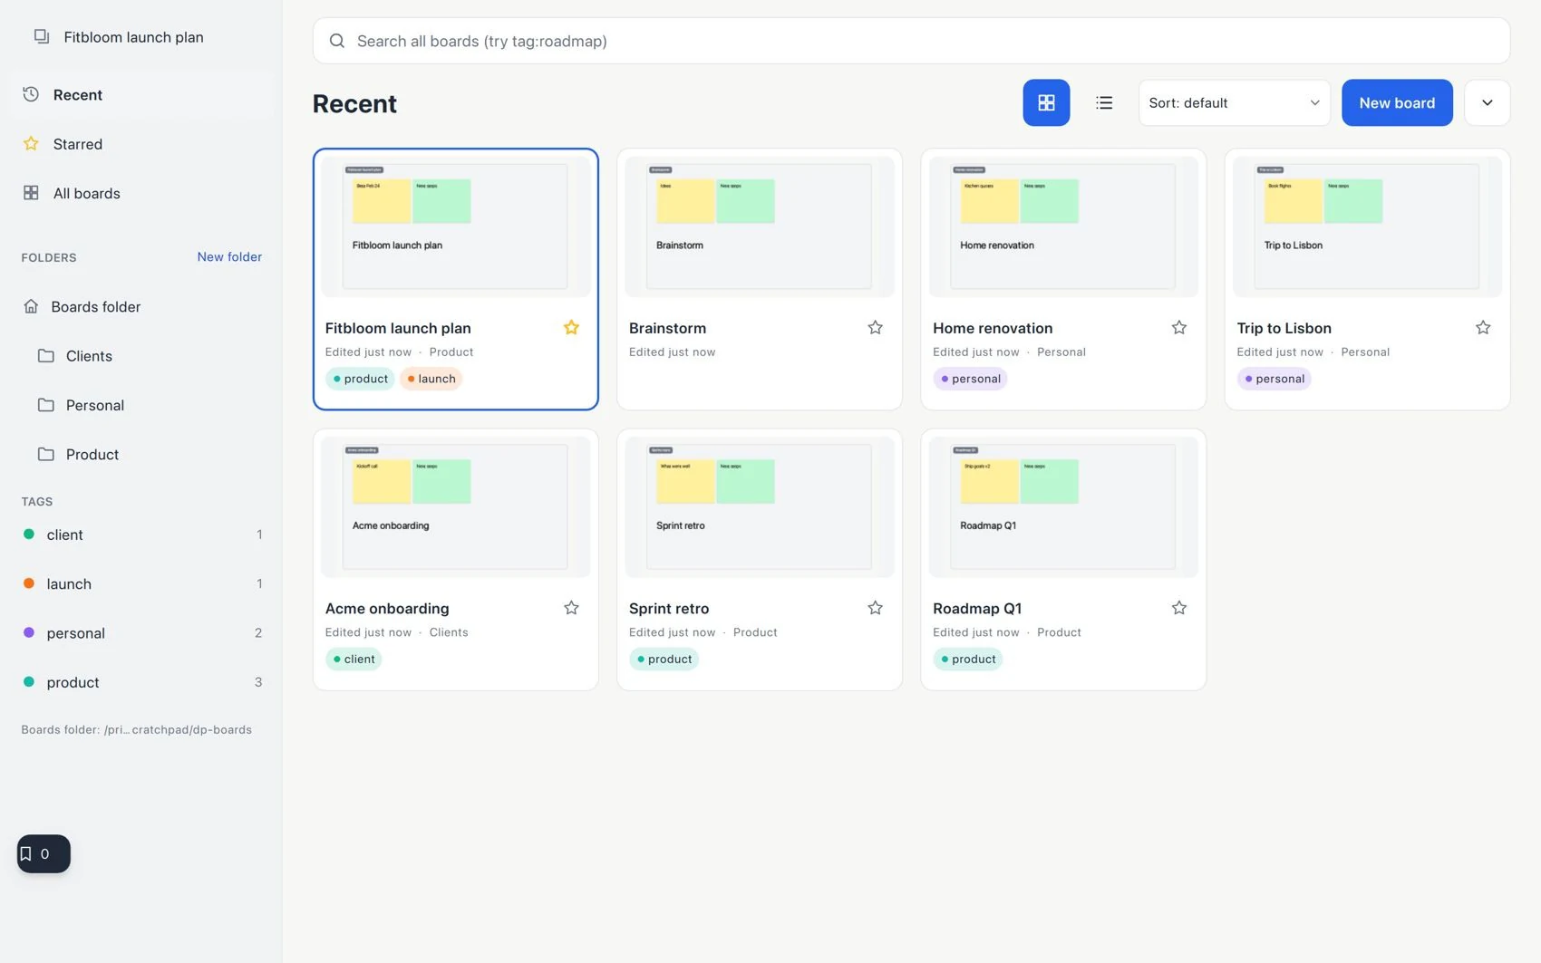The height and width of the screenshot is (963, 1541).
Task: Click the Personal folder icon
Action: click(x=45, y=405)
